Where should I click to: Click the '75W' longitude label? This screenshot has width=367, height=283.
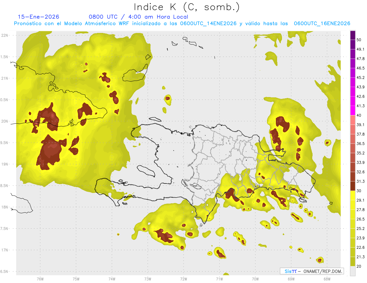[76, 279]
